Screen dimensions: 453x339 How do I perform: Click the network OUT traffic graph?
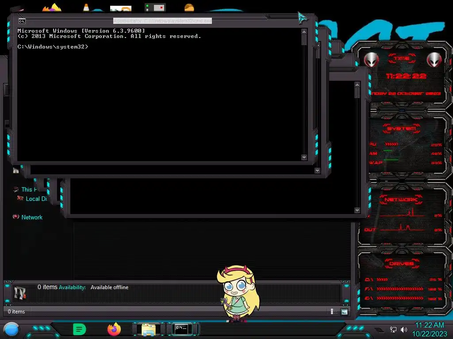(x=403, y=228)
